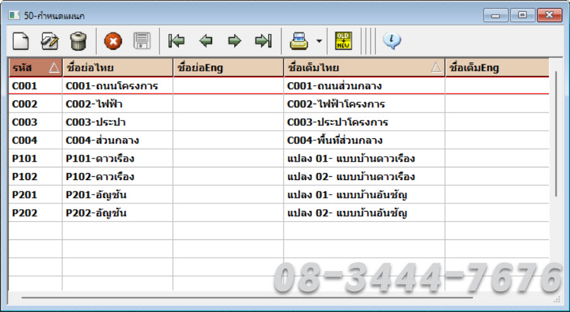The image size is (570, 312).
Task: Click ชื่อย่อEng cell in C002 row
Action: click(228, 104)
